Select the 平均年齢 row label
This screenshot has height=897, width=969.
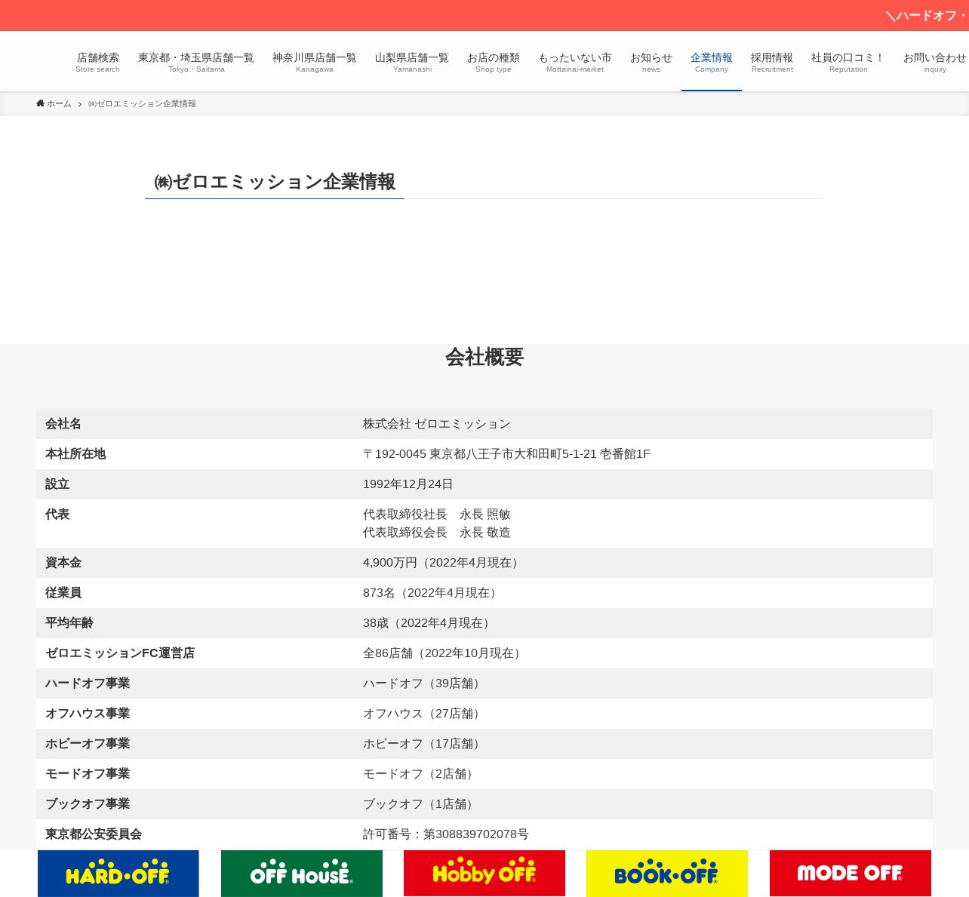pyautogui.click(x=69, y=623)
